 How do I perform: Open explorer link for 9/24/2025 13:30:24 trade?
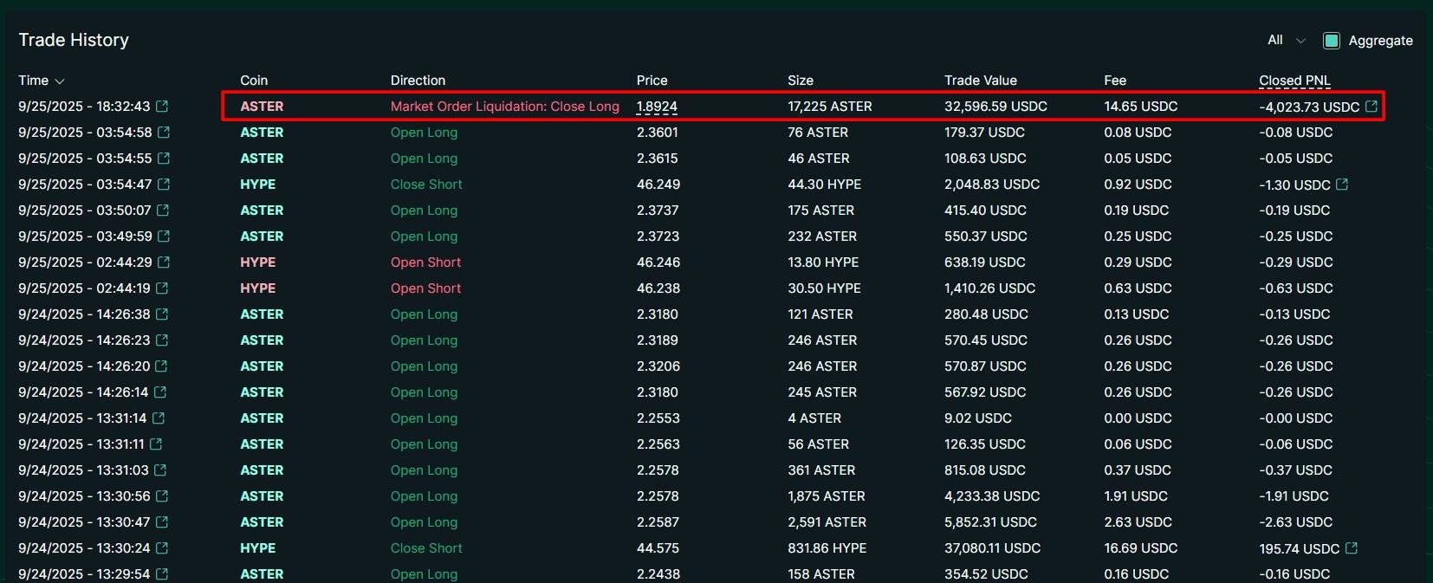162,548
